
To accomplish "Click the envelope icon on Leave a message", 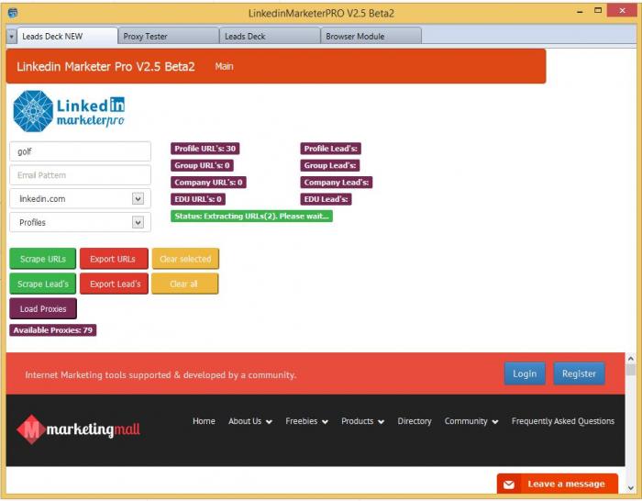I will point(509,484).
